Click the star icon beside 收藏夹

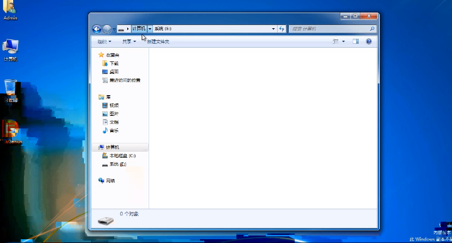click(x=101, y=54)
